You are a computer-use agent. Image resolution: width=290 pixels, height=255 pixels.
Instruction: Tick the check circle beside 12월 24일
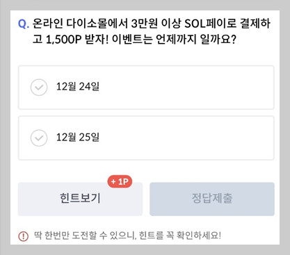(39, 88)
